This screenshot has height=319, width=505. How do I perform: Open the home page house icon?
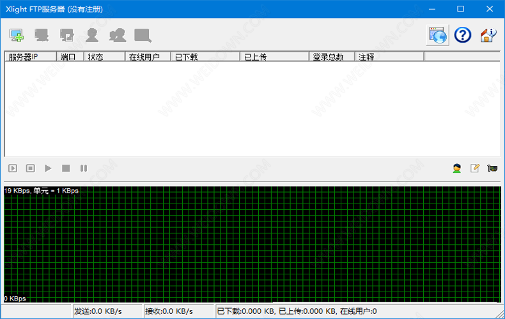tap(488, 35)
